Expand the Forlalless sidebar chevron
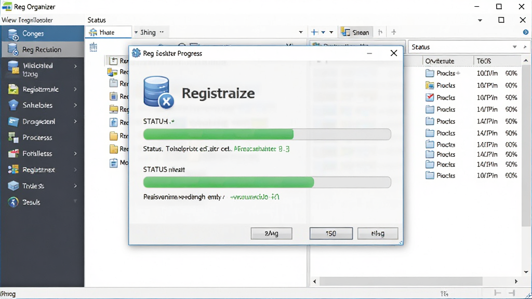 [x=75, y=154]
